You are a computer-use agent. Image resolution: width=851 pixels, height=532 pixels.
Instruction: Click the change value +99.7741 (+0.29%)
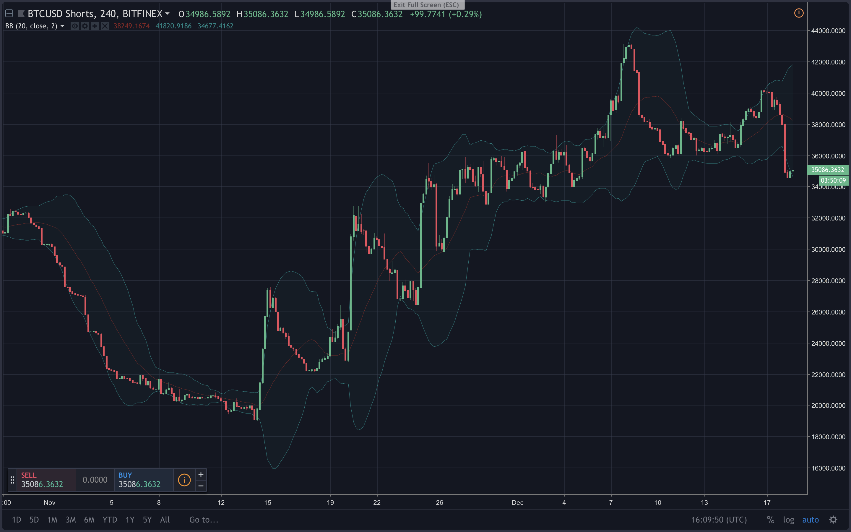446,14
